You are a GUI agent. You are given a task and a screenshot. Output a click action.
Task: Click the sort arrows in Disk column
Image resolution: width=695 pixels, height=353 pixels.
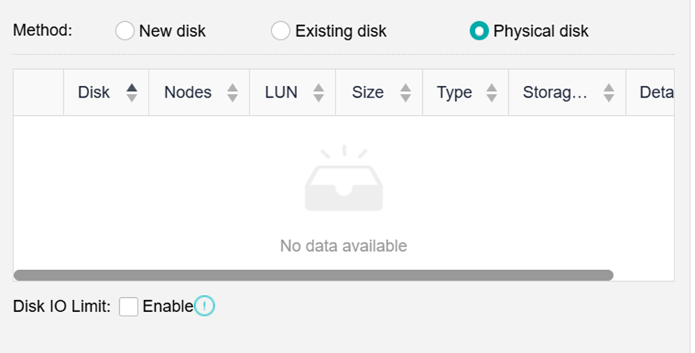(132, 92)
